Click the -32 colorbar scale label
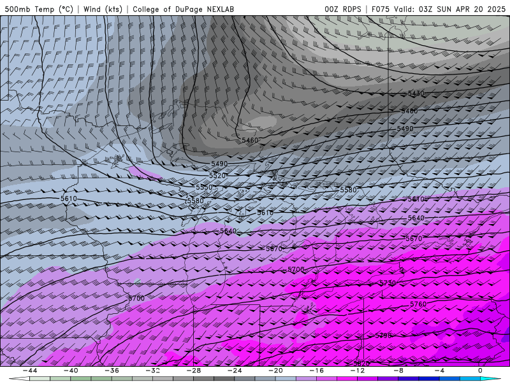Viewport: 510px width, 382px height. 153,371
